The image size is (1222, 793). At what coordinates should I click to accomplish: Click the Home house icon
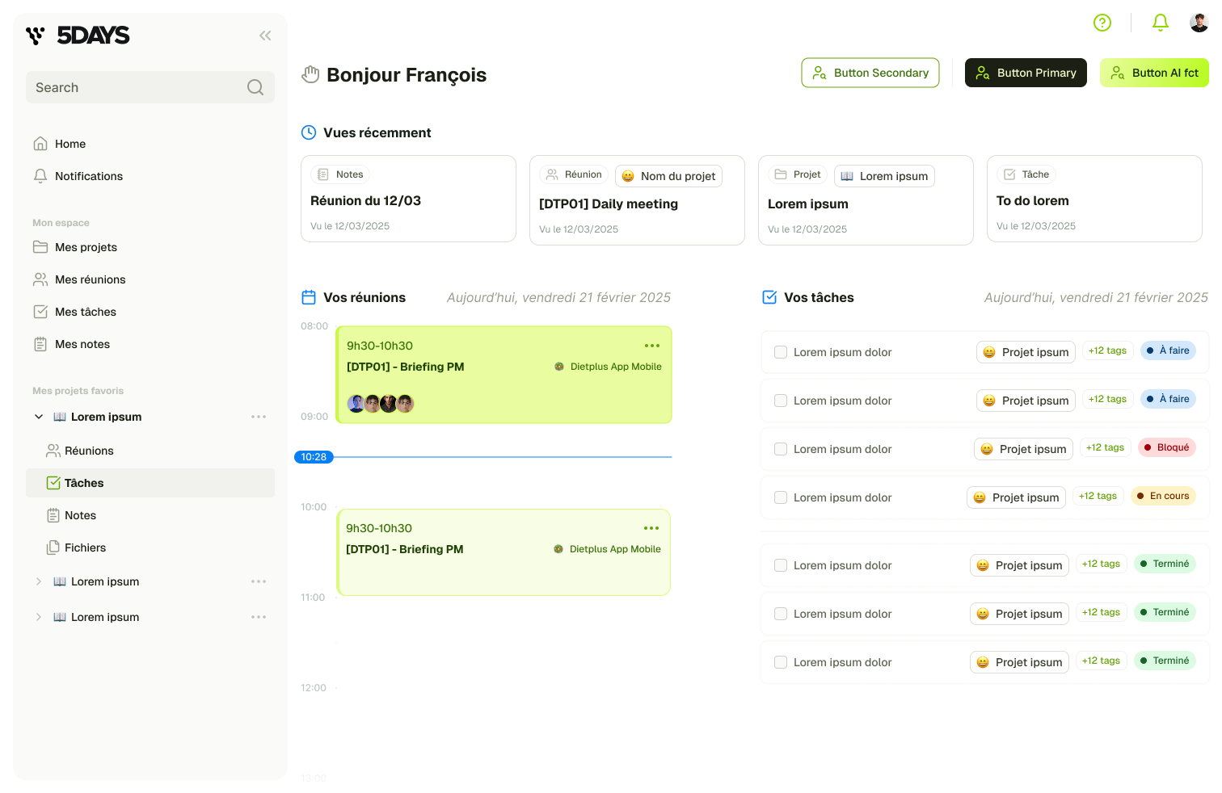point(40,144)
